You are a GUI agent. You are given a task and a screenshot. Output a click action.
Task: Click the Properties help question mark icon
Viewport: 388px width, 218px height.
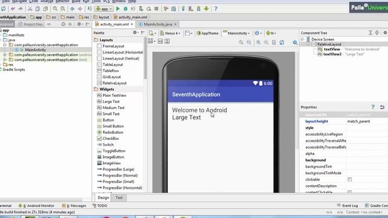(x=373, y=107)
